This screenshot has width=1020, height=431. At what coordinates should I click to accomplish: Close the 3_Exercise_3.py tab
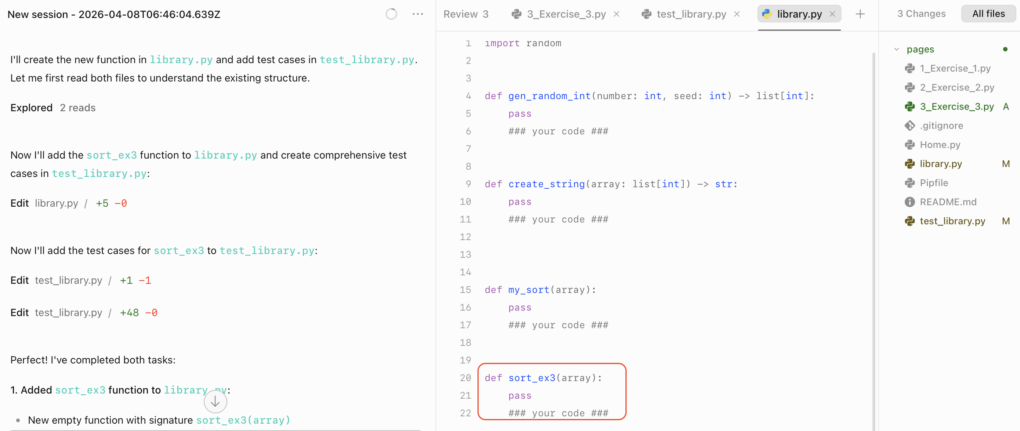pos(616,14)
